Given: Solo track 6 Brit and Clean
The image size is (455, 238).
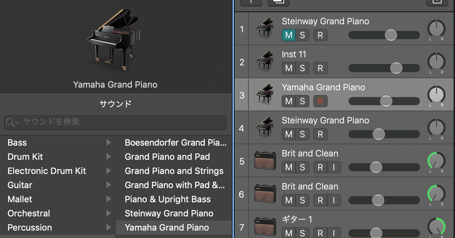Looking at the screenshot, I should [x=302, y=200].
